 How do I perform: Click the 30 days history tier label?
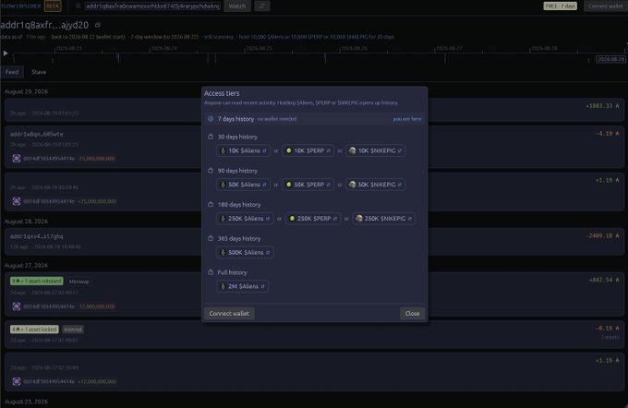pyautogui.click(x=237, y=137)
